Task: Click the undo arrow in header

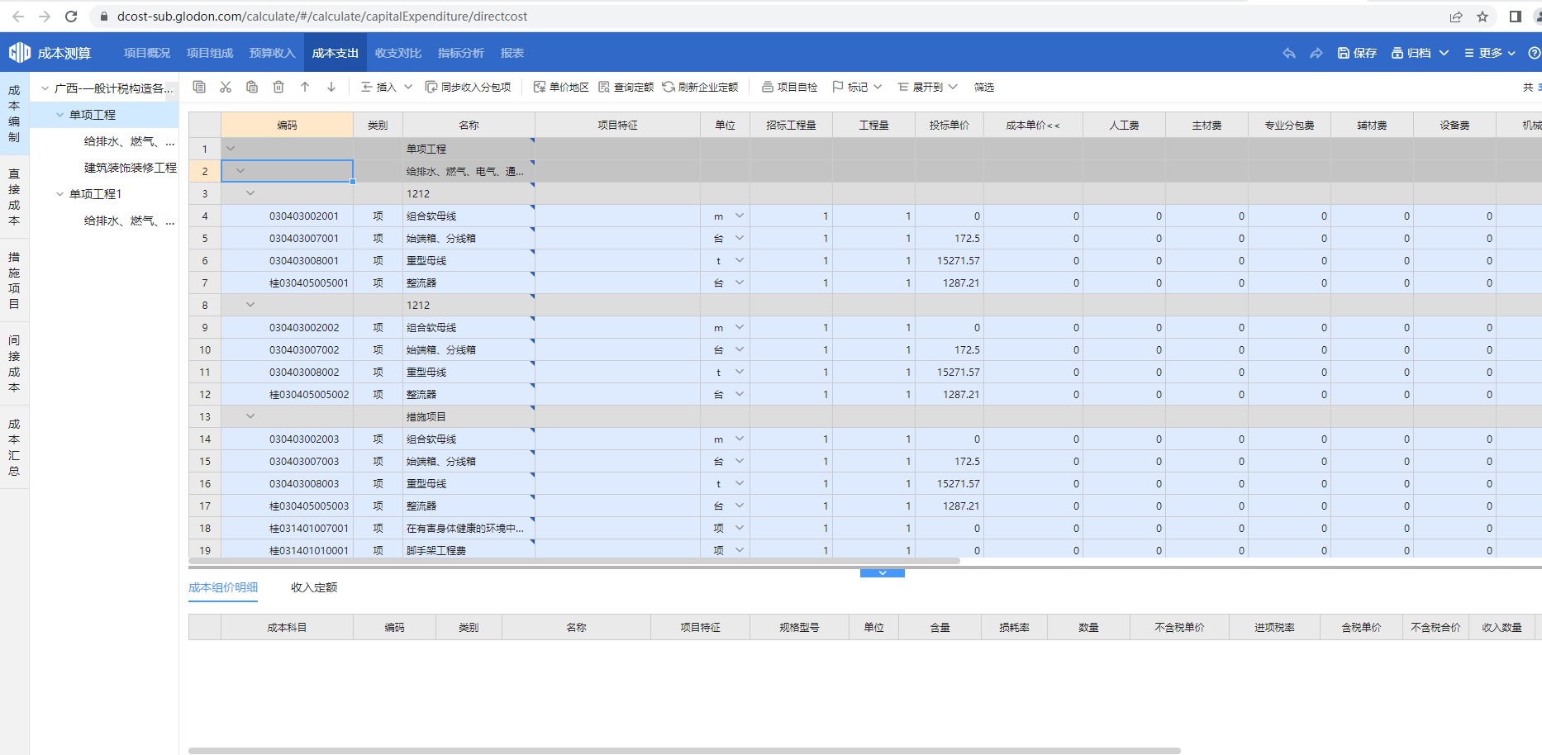Action: point(1289,53)
